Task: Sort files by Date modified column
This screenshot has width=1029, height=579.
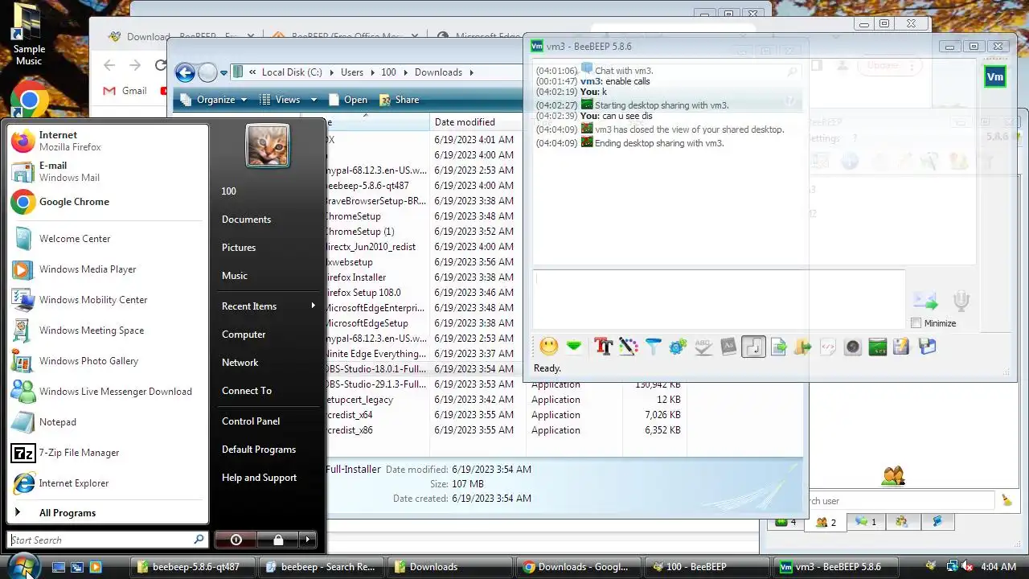Action: coord(478,122)
